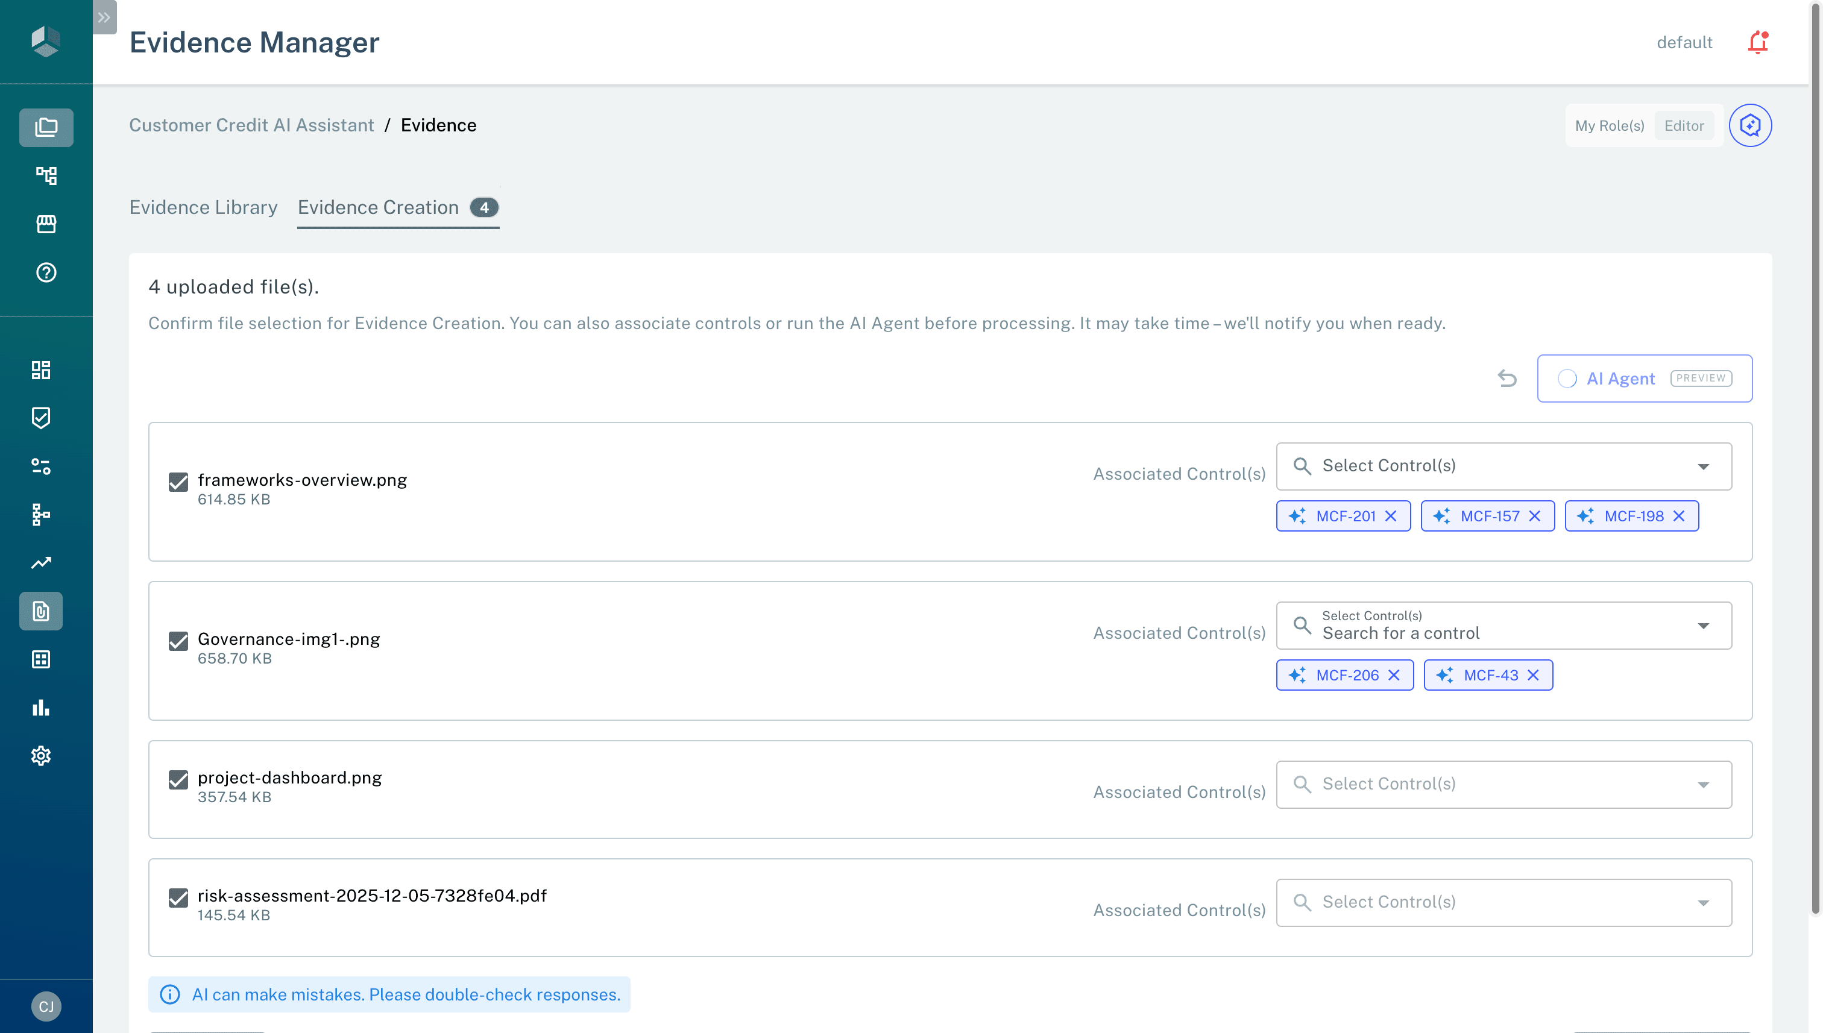1823x1033 pixels.
Task: Open the Customer Credit AI Assistant breadcrumb link
Action: [x=252, y=125]
